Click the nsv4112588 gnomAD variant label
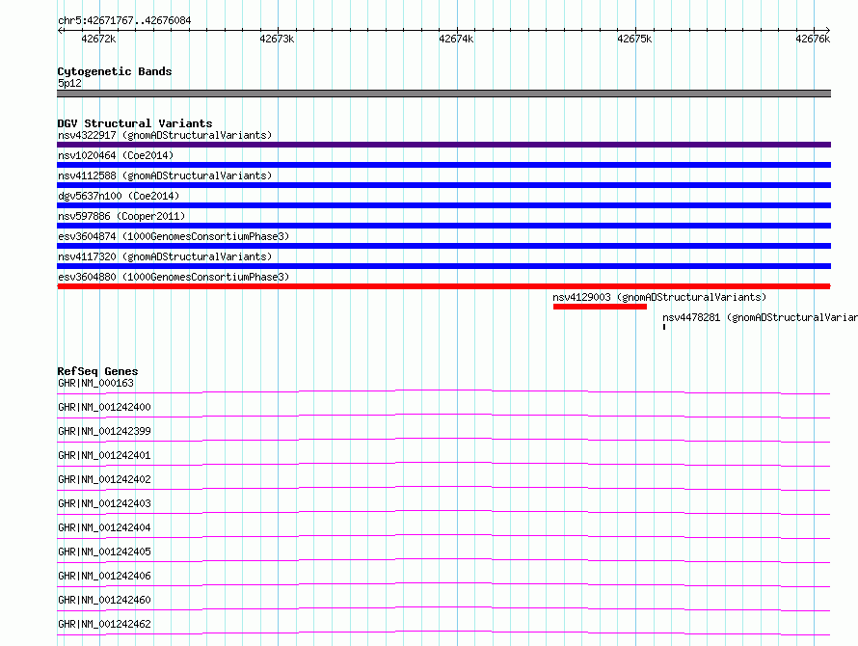Viewport: 858px width, 646px height. pos(165,175)
